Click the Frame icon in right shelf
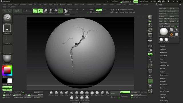The image size is (183, 103). 150,66
